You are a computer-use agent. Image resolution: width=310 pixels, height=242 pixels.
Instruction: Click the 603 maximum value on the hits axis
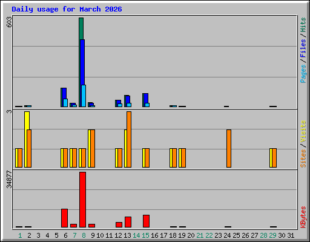point(9,22)
